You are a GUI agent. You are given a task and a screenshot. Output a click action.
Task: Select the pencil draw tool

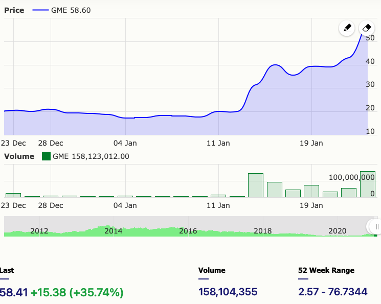click(347, 28)
